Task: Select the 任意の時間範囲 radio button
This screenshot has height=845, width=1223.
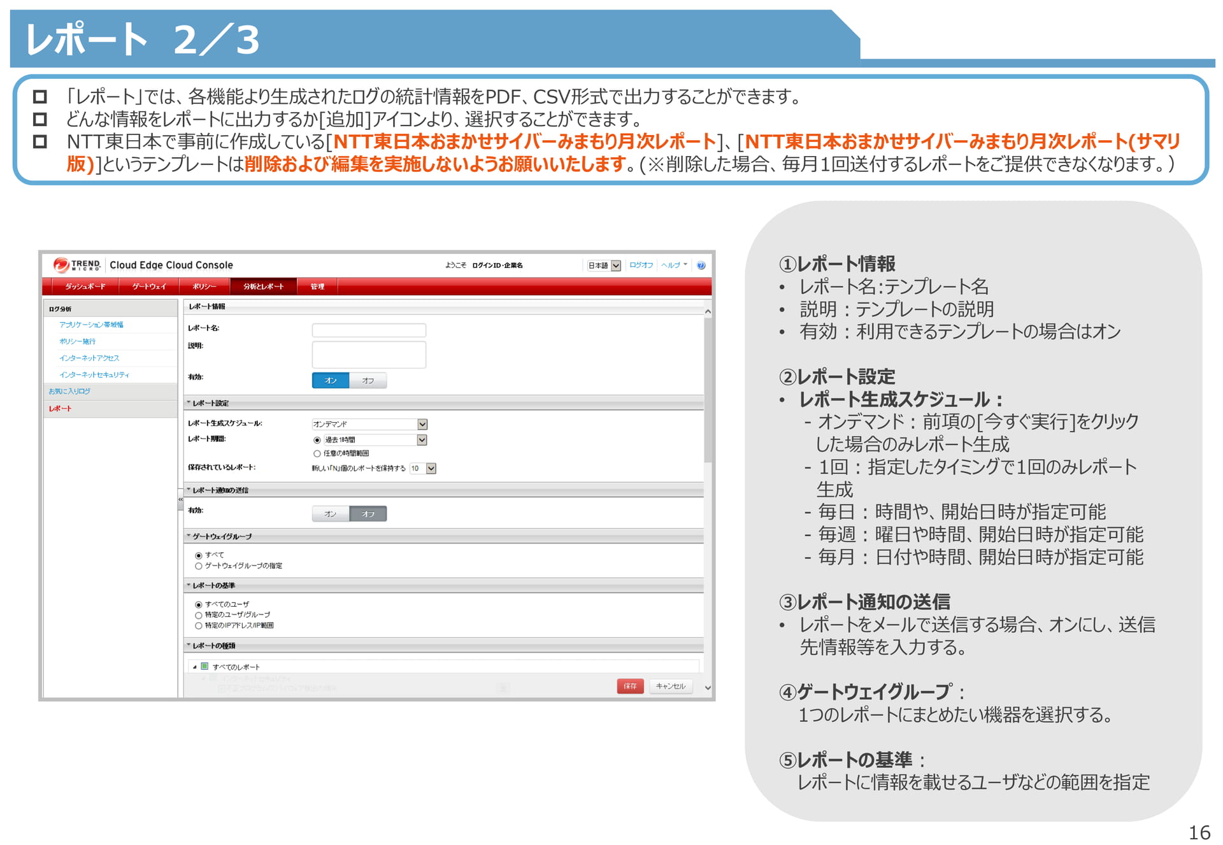Action: [317, 453]
